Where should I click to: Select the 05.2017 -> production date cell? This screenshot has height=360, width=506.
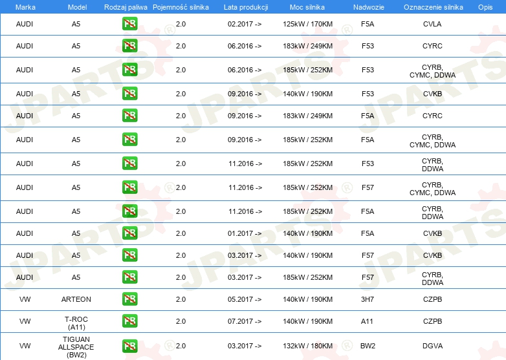(x=245, y=299)
